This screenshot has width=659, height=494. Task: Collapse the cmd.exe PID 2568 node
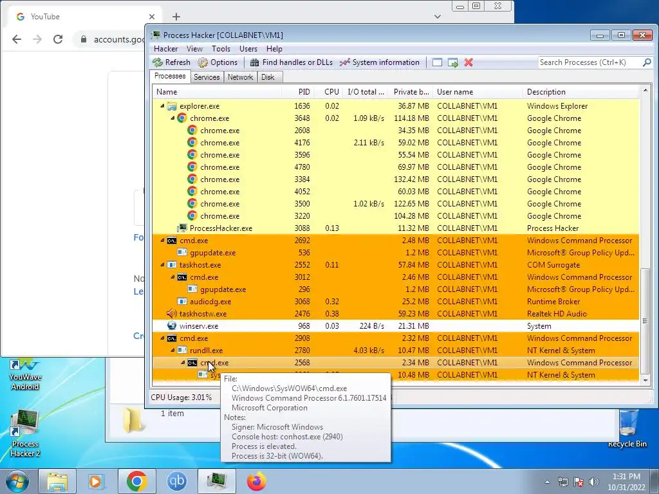click(183, 363)
